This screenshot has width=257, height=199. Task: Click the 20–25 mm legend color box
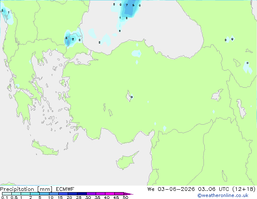pos(72,194)
